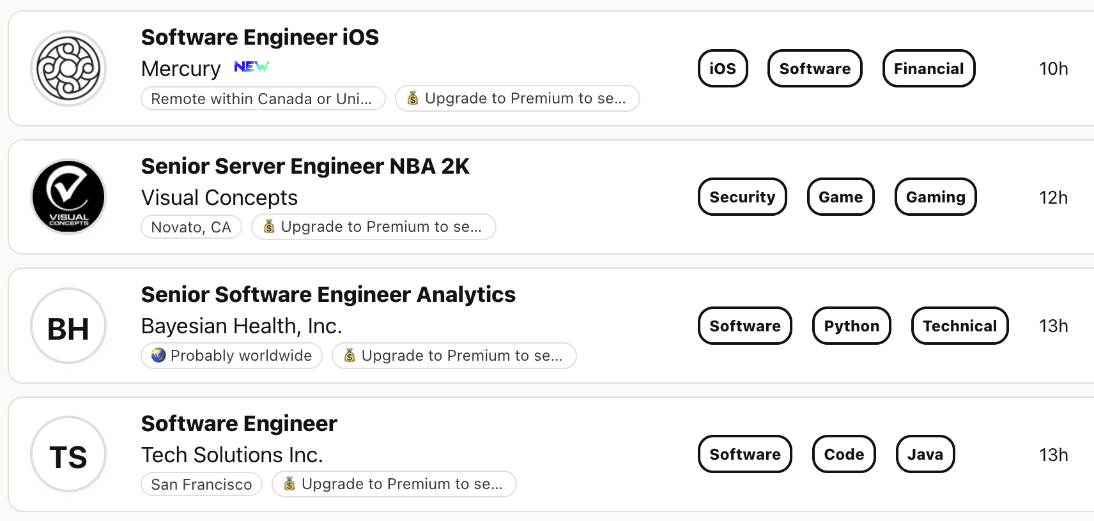
Task: Open Senior Server Engineer NBA 2K listing
Action: [305, 167]
